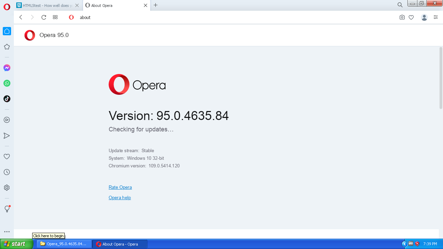Open the Windows Start button
The width and height of the screenshot is (443, 249).
coord(17,244)
